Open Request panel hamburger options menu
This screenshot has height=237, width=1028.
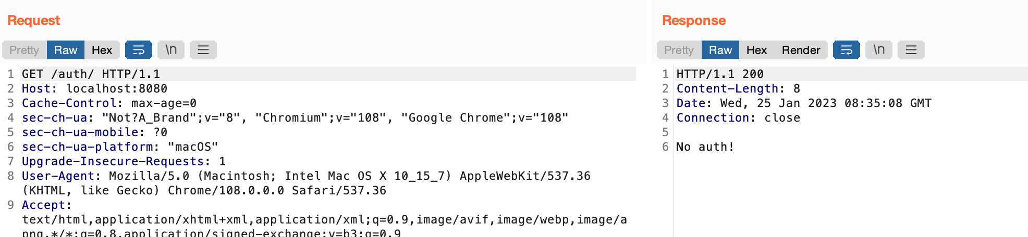pyautogui.click(x=203, y=50)
